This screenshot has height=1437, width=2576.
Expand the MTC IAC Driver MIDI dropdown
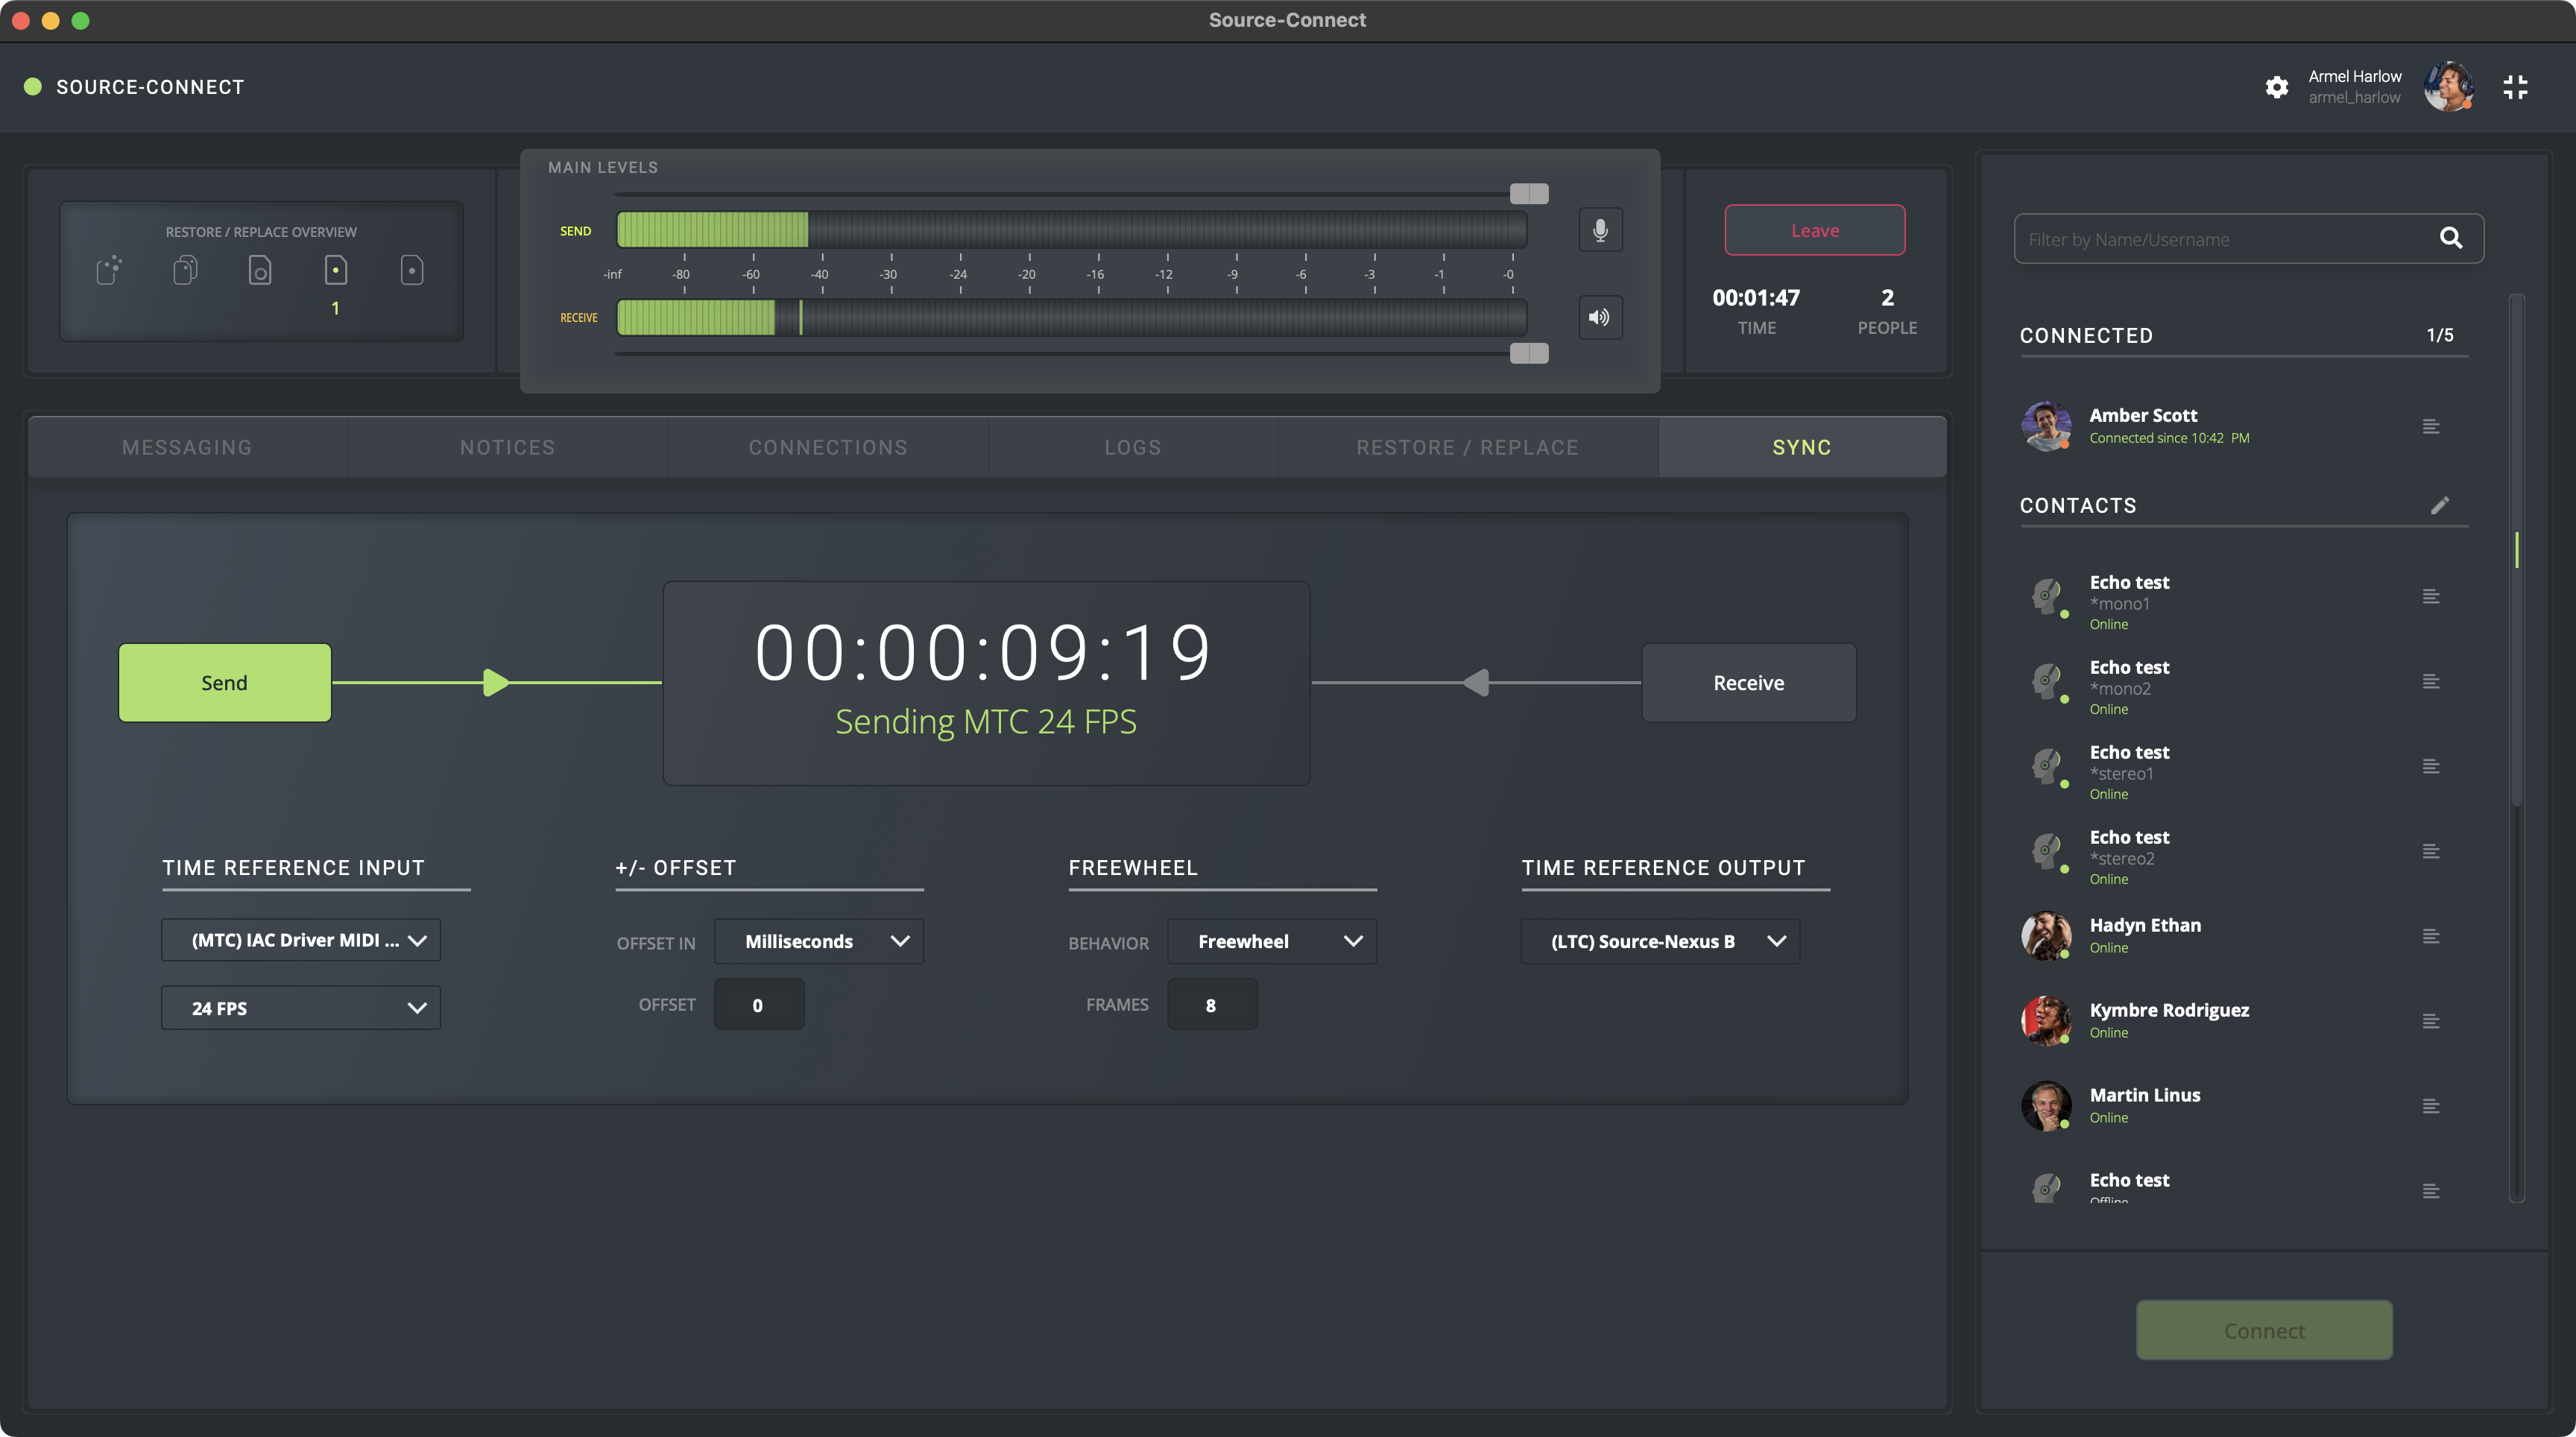pyautogui.click(x=301, y=940)
